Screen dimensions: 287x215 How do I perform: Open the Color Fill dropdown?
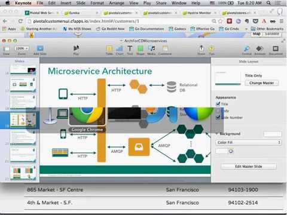248,142
